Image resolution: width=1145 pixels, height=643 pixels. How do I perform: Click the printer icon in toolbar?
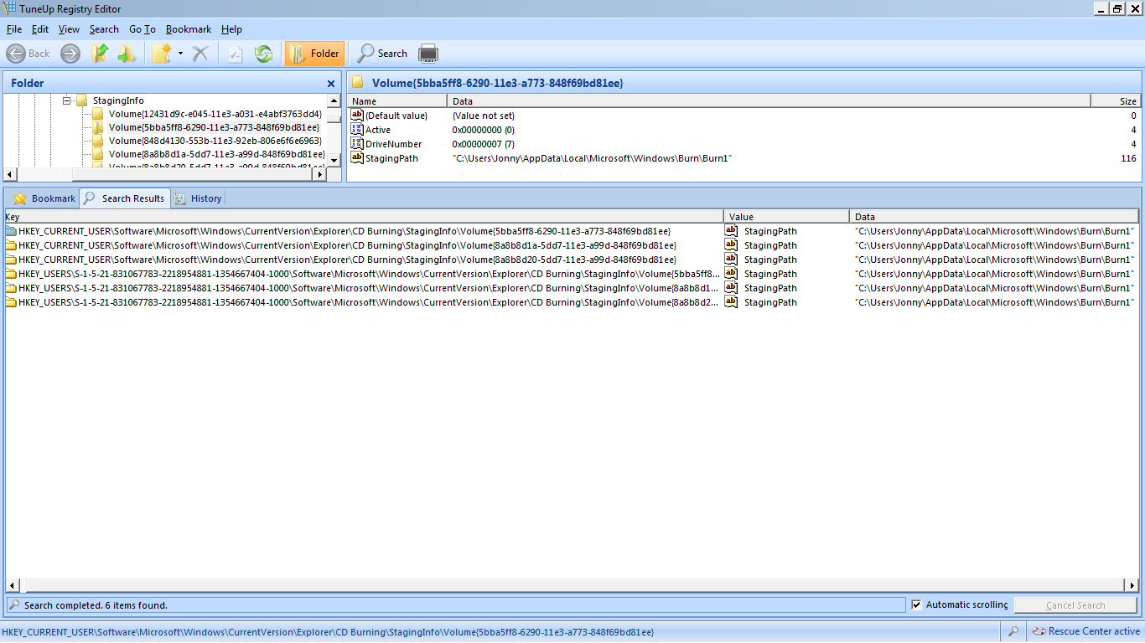pos(428,54)
